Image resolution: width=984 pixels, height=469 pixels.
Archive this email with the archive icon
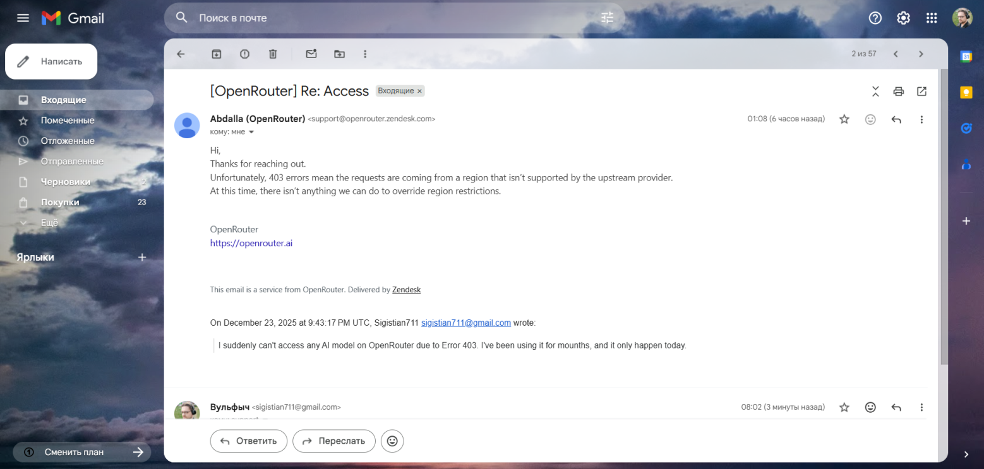point(217,54)
